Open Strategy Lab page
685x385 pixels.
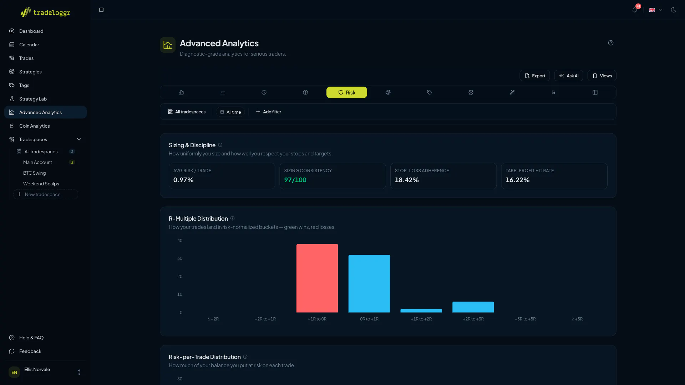pyautogui.click(x=45, y=99)
